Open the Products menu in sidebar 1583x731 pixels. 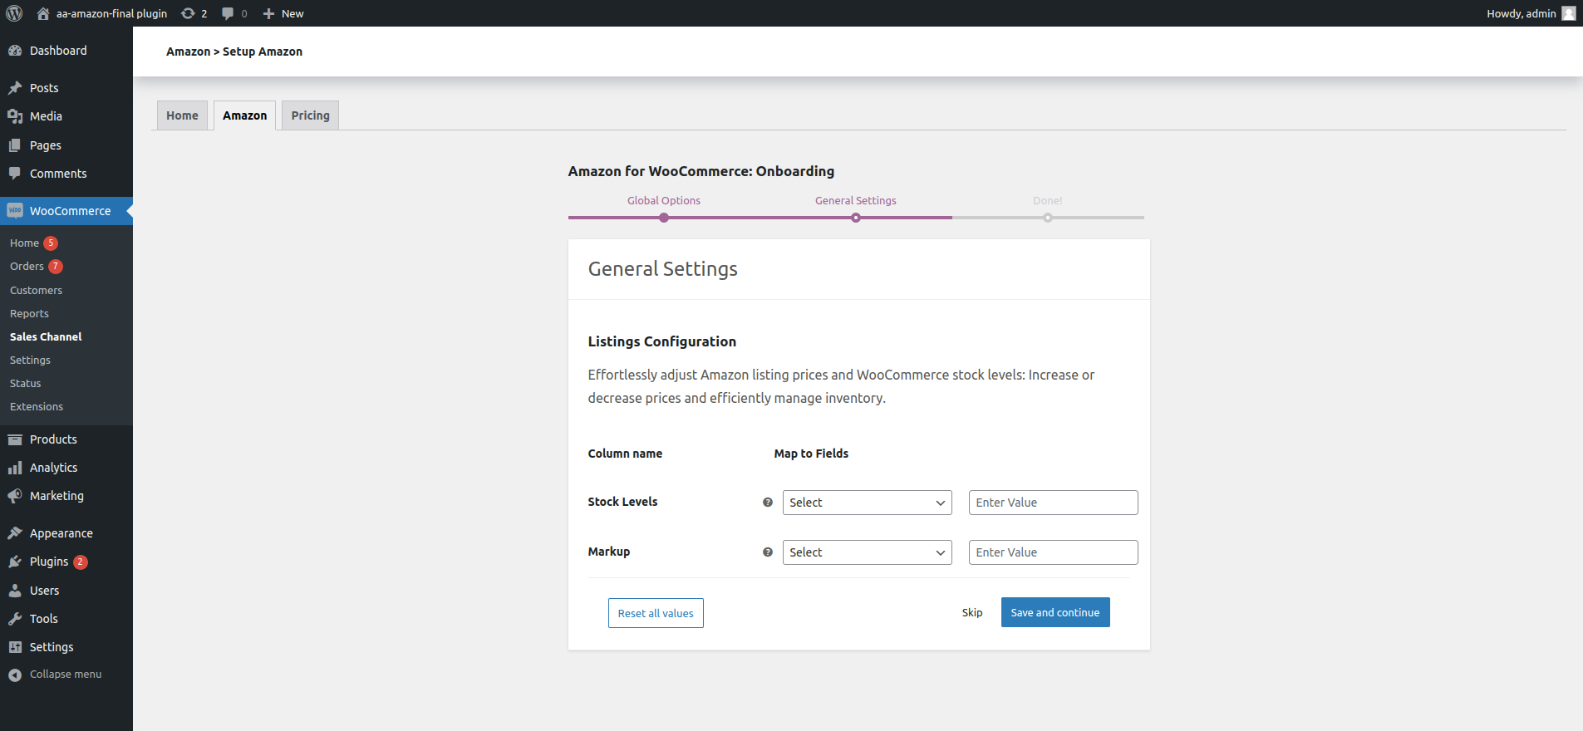click(x=53, y=439)
